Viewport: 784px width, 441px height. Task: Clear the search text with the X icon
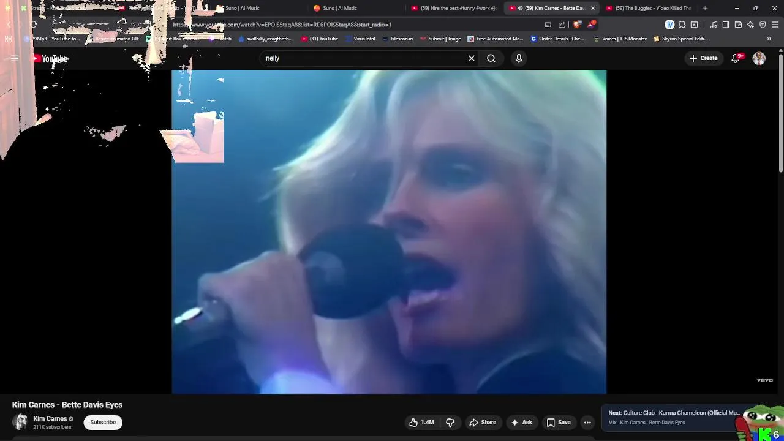[472, 58]
